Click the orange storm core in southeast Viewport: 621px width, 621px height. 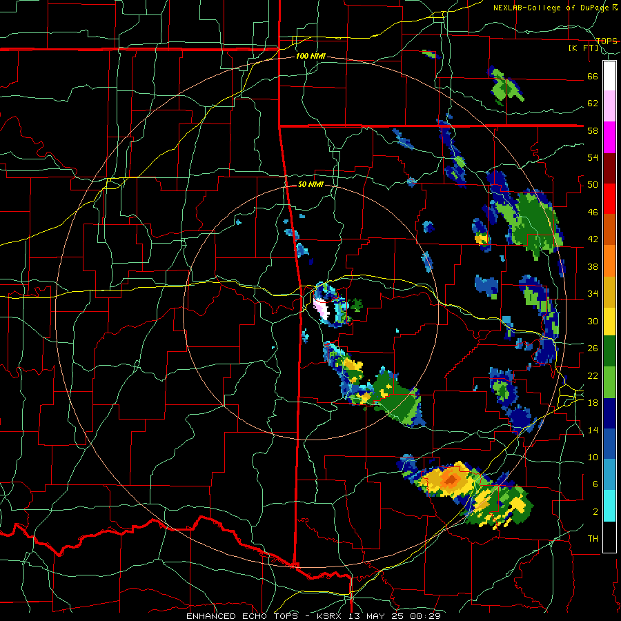[451, 478]
